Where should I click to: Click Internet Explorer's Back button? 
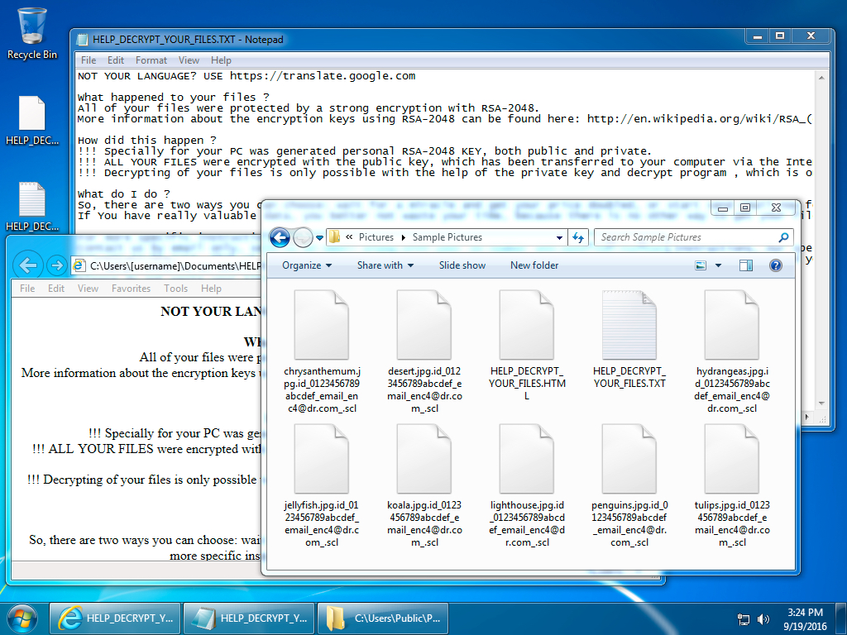(x=27, y=265)
